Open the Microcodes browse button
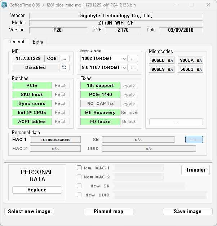Image resolution: width=217 pixels, height=226 pixels. pyautogui.click(x=176, y=122)
